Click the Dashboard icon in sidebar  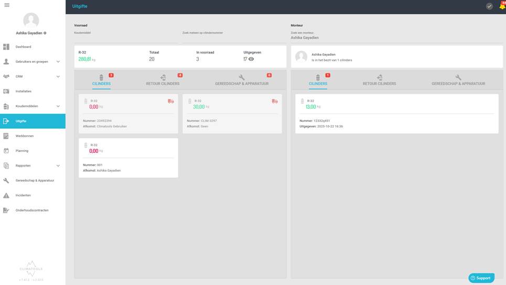(6, 47)
